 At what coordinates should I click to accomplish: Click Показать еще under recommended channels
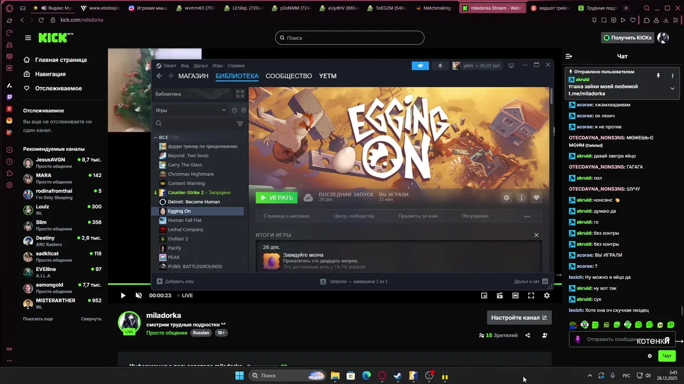click(x=38, y=319)
